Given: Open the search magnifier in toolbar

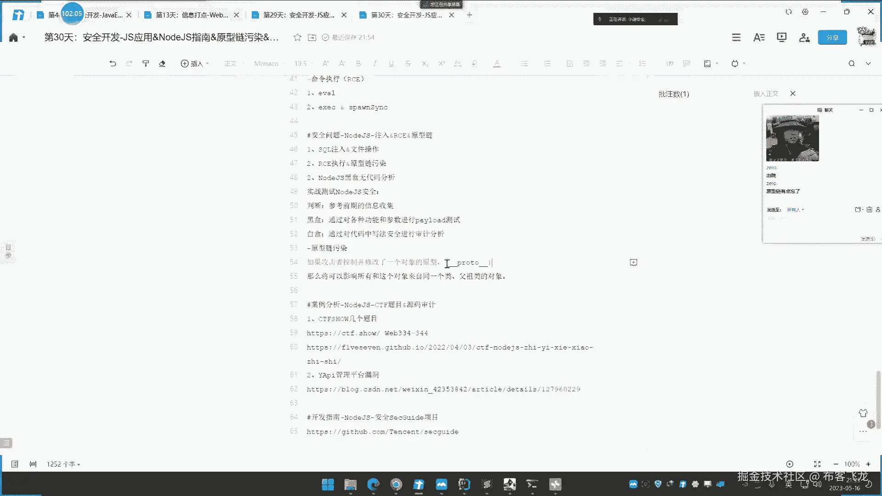Looking at the screenshot, I should pos(851,63).
